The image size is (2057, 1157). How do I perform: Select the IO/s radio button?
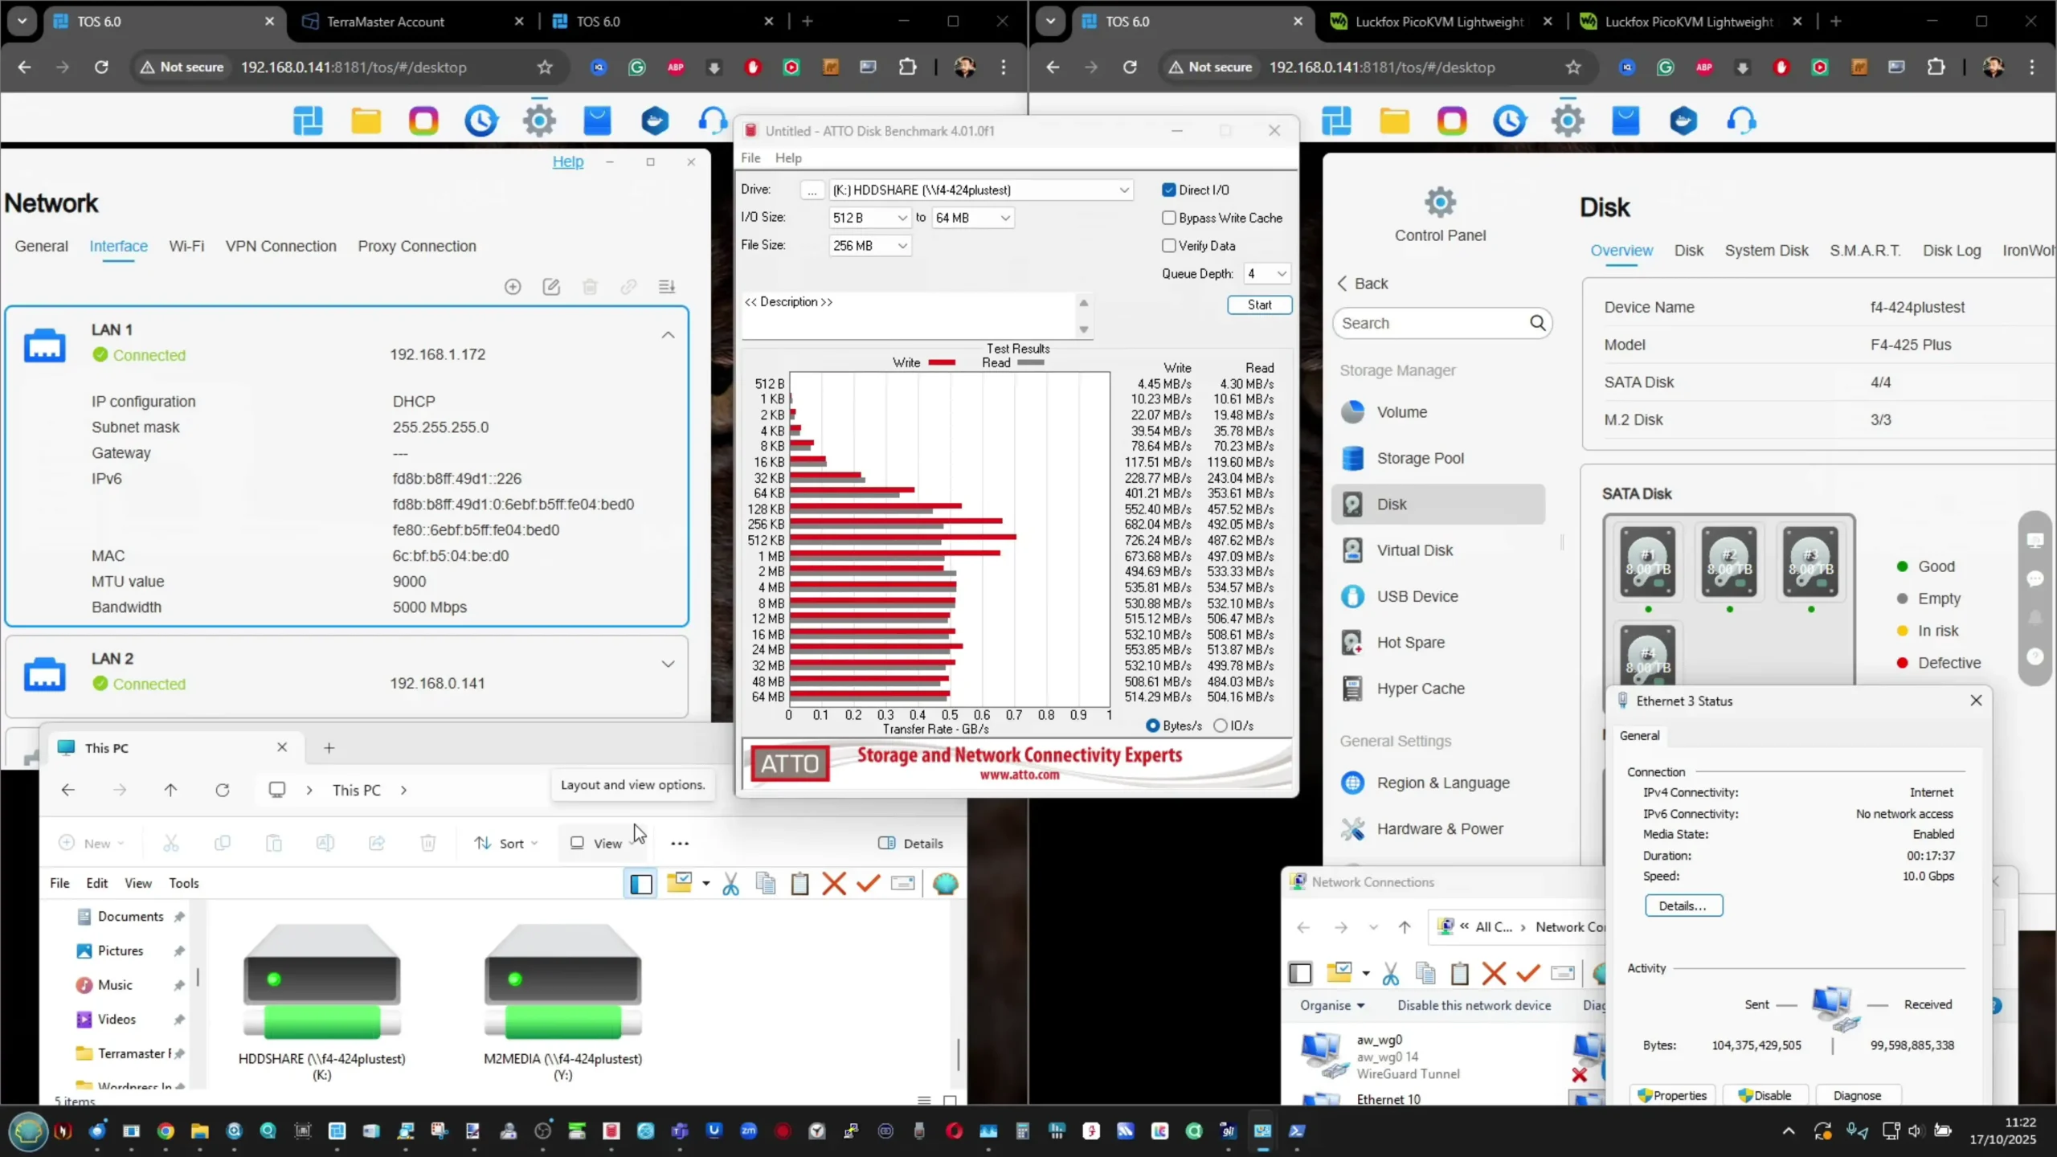pos(1221,726)
